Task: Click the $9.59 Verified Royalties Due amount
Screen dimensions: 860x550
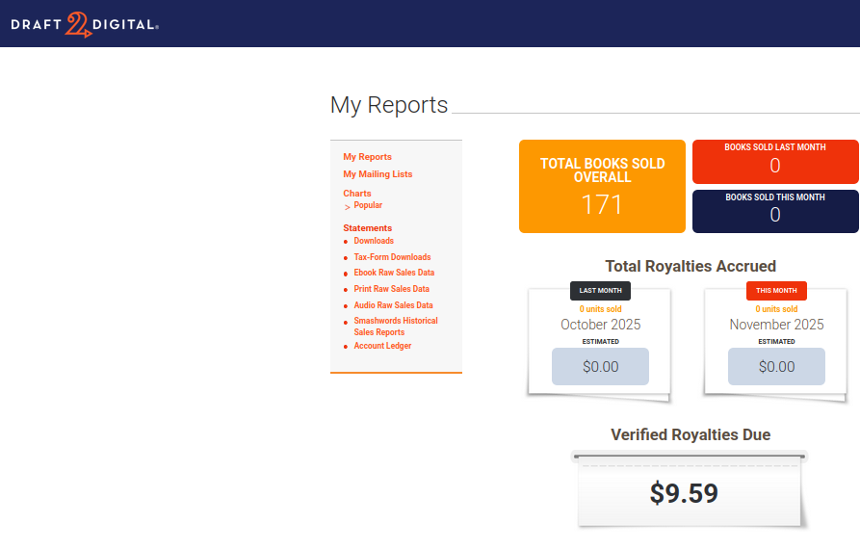Action: click(684, 493)
